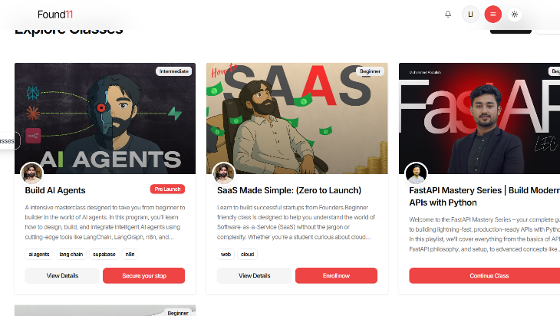
Task: Toggle the light/dark theme sun icon
Action: point(515,14)
